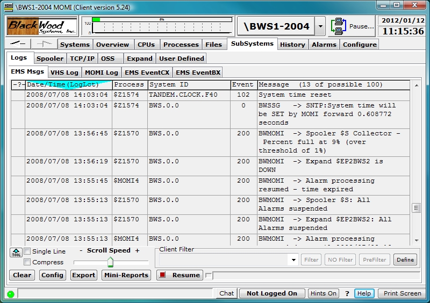The image size is (430, 303).
Task: Click the -?- column header selector
Action: [18, 84]
